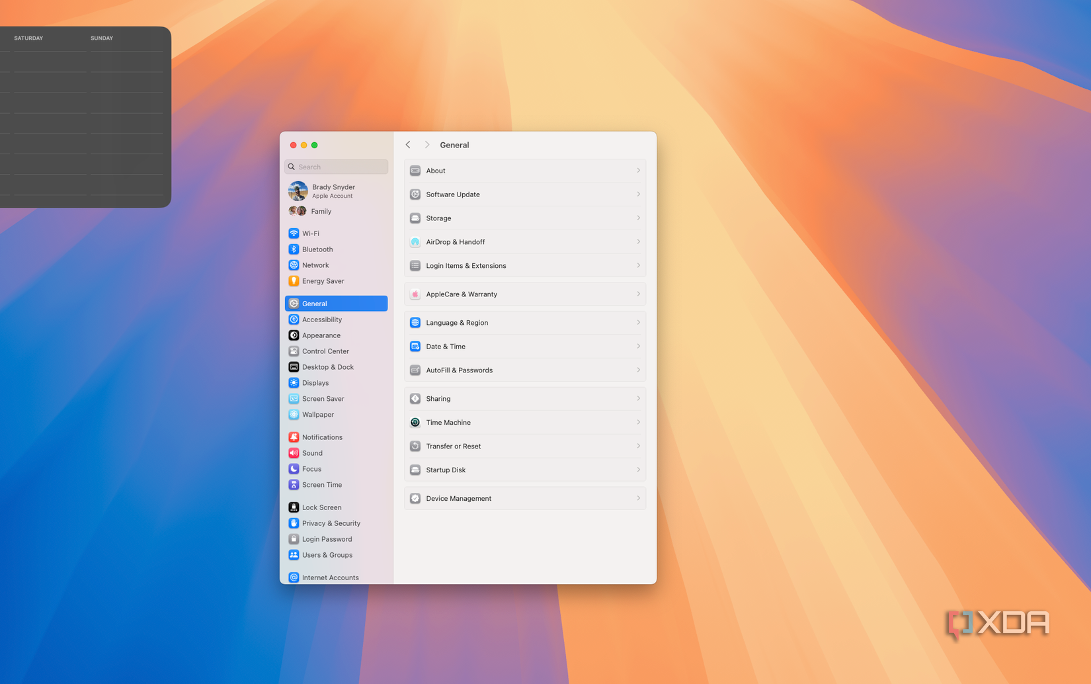The height and width of the screenshot is (684, 1091).
Task: Go back with the left arrow
Action: pos(408,145)
